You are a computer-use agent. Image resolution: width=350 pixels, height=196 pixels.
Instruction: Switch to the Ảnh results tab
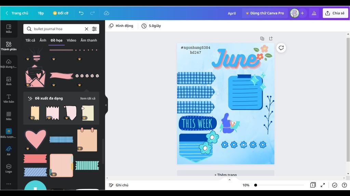(x=43, y=40)
